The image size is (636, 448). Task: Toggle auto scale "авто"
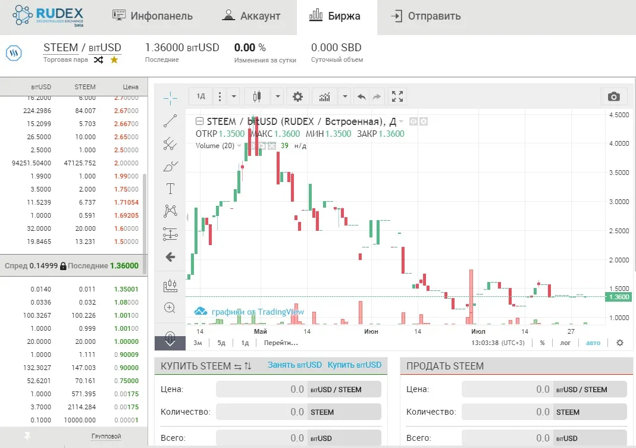593,343
